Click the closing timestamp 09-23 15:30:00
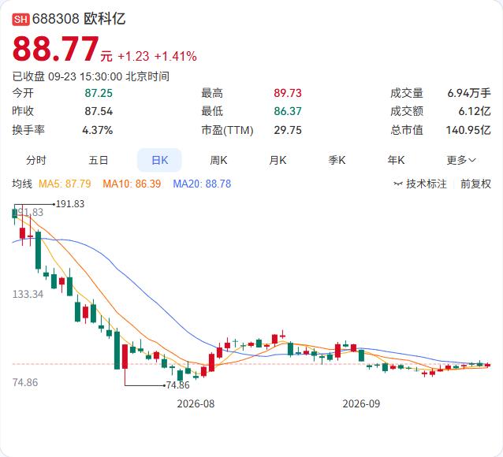503x457 pixels. click(85, 76)
